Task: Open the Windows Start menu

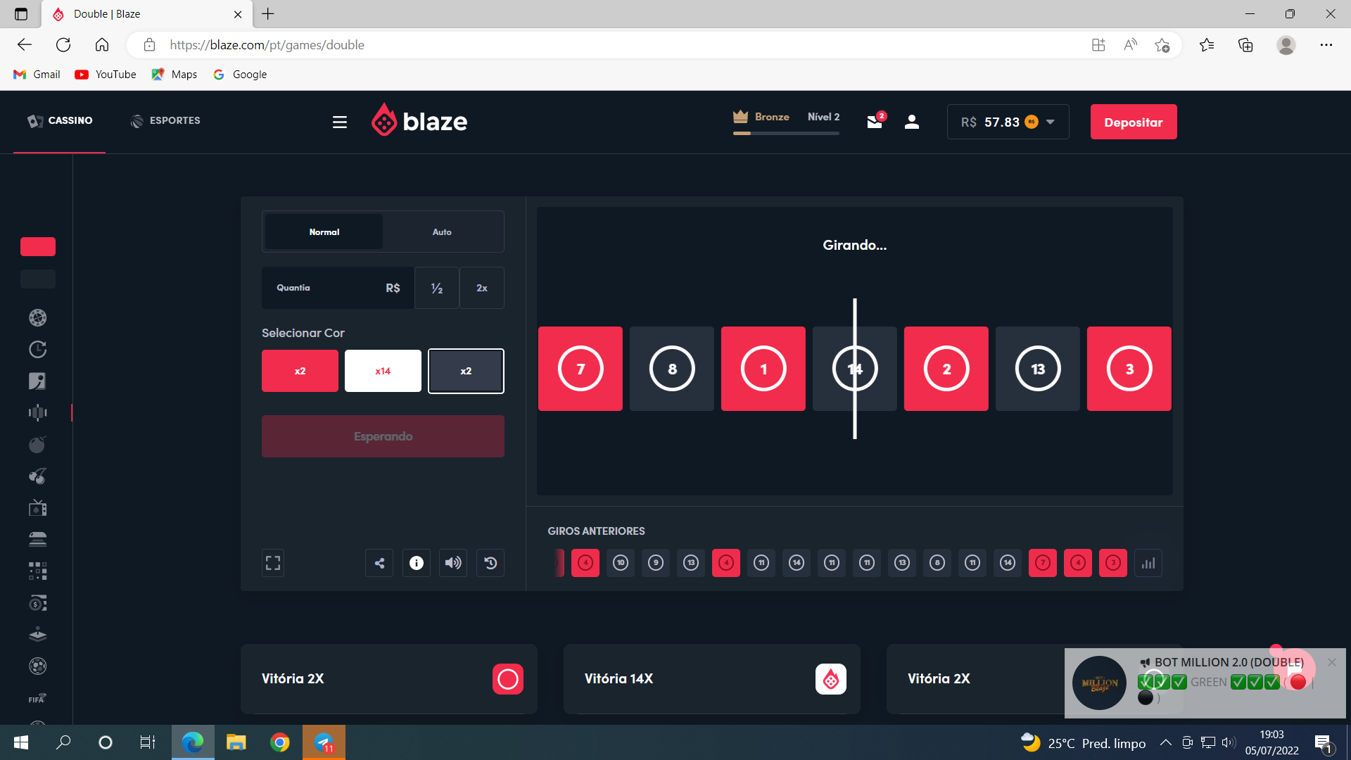Action: click(21, 742)
